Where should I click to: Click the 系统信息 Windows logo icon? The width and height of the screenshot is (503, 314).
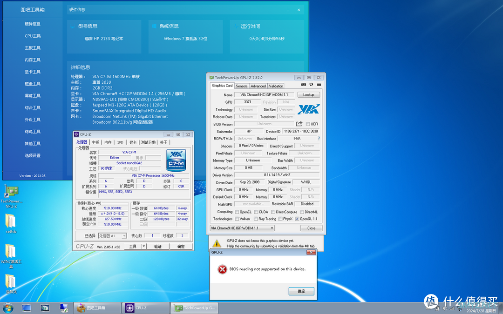pyautogui.click(x=154, y=26)
